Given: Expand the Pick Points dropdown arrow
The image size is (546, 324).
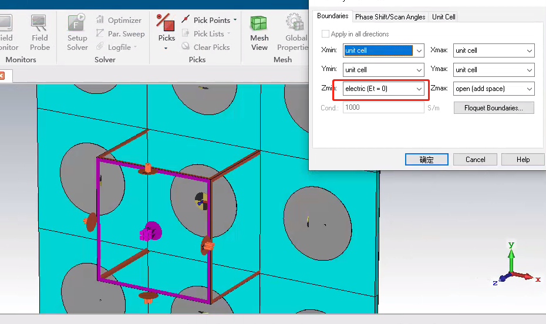Looking at the screenshot, I should tap(235, 20).
